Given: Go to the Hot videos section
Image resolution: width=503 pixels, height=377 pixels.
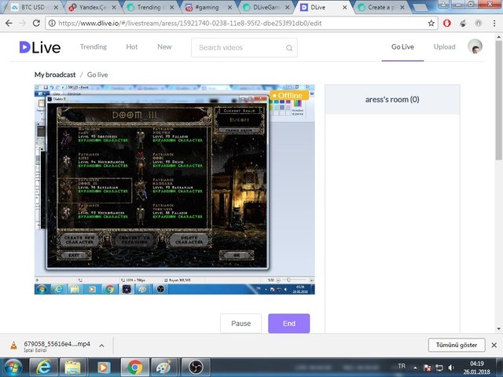Looking at the screenshot, I should tap(131, 47).
